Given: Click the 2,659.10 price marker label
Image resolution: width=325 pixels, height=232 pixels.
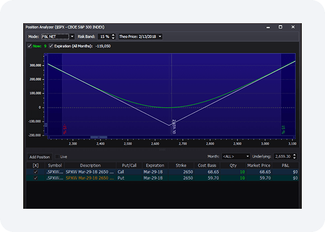Looking at the screenshot, I should coord(174,127).
